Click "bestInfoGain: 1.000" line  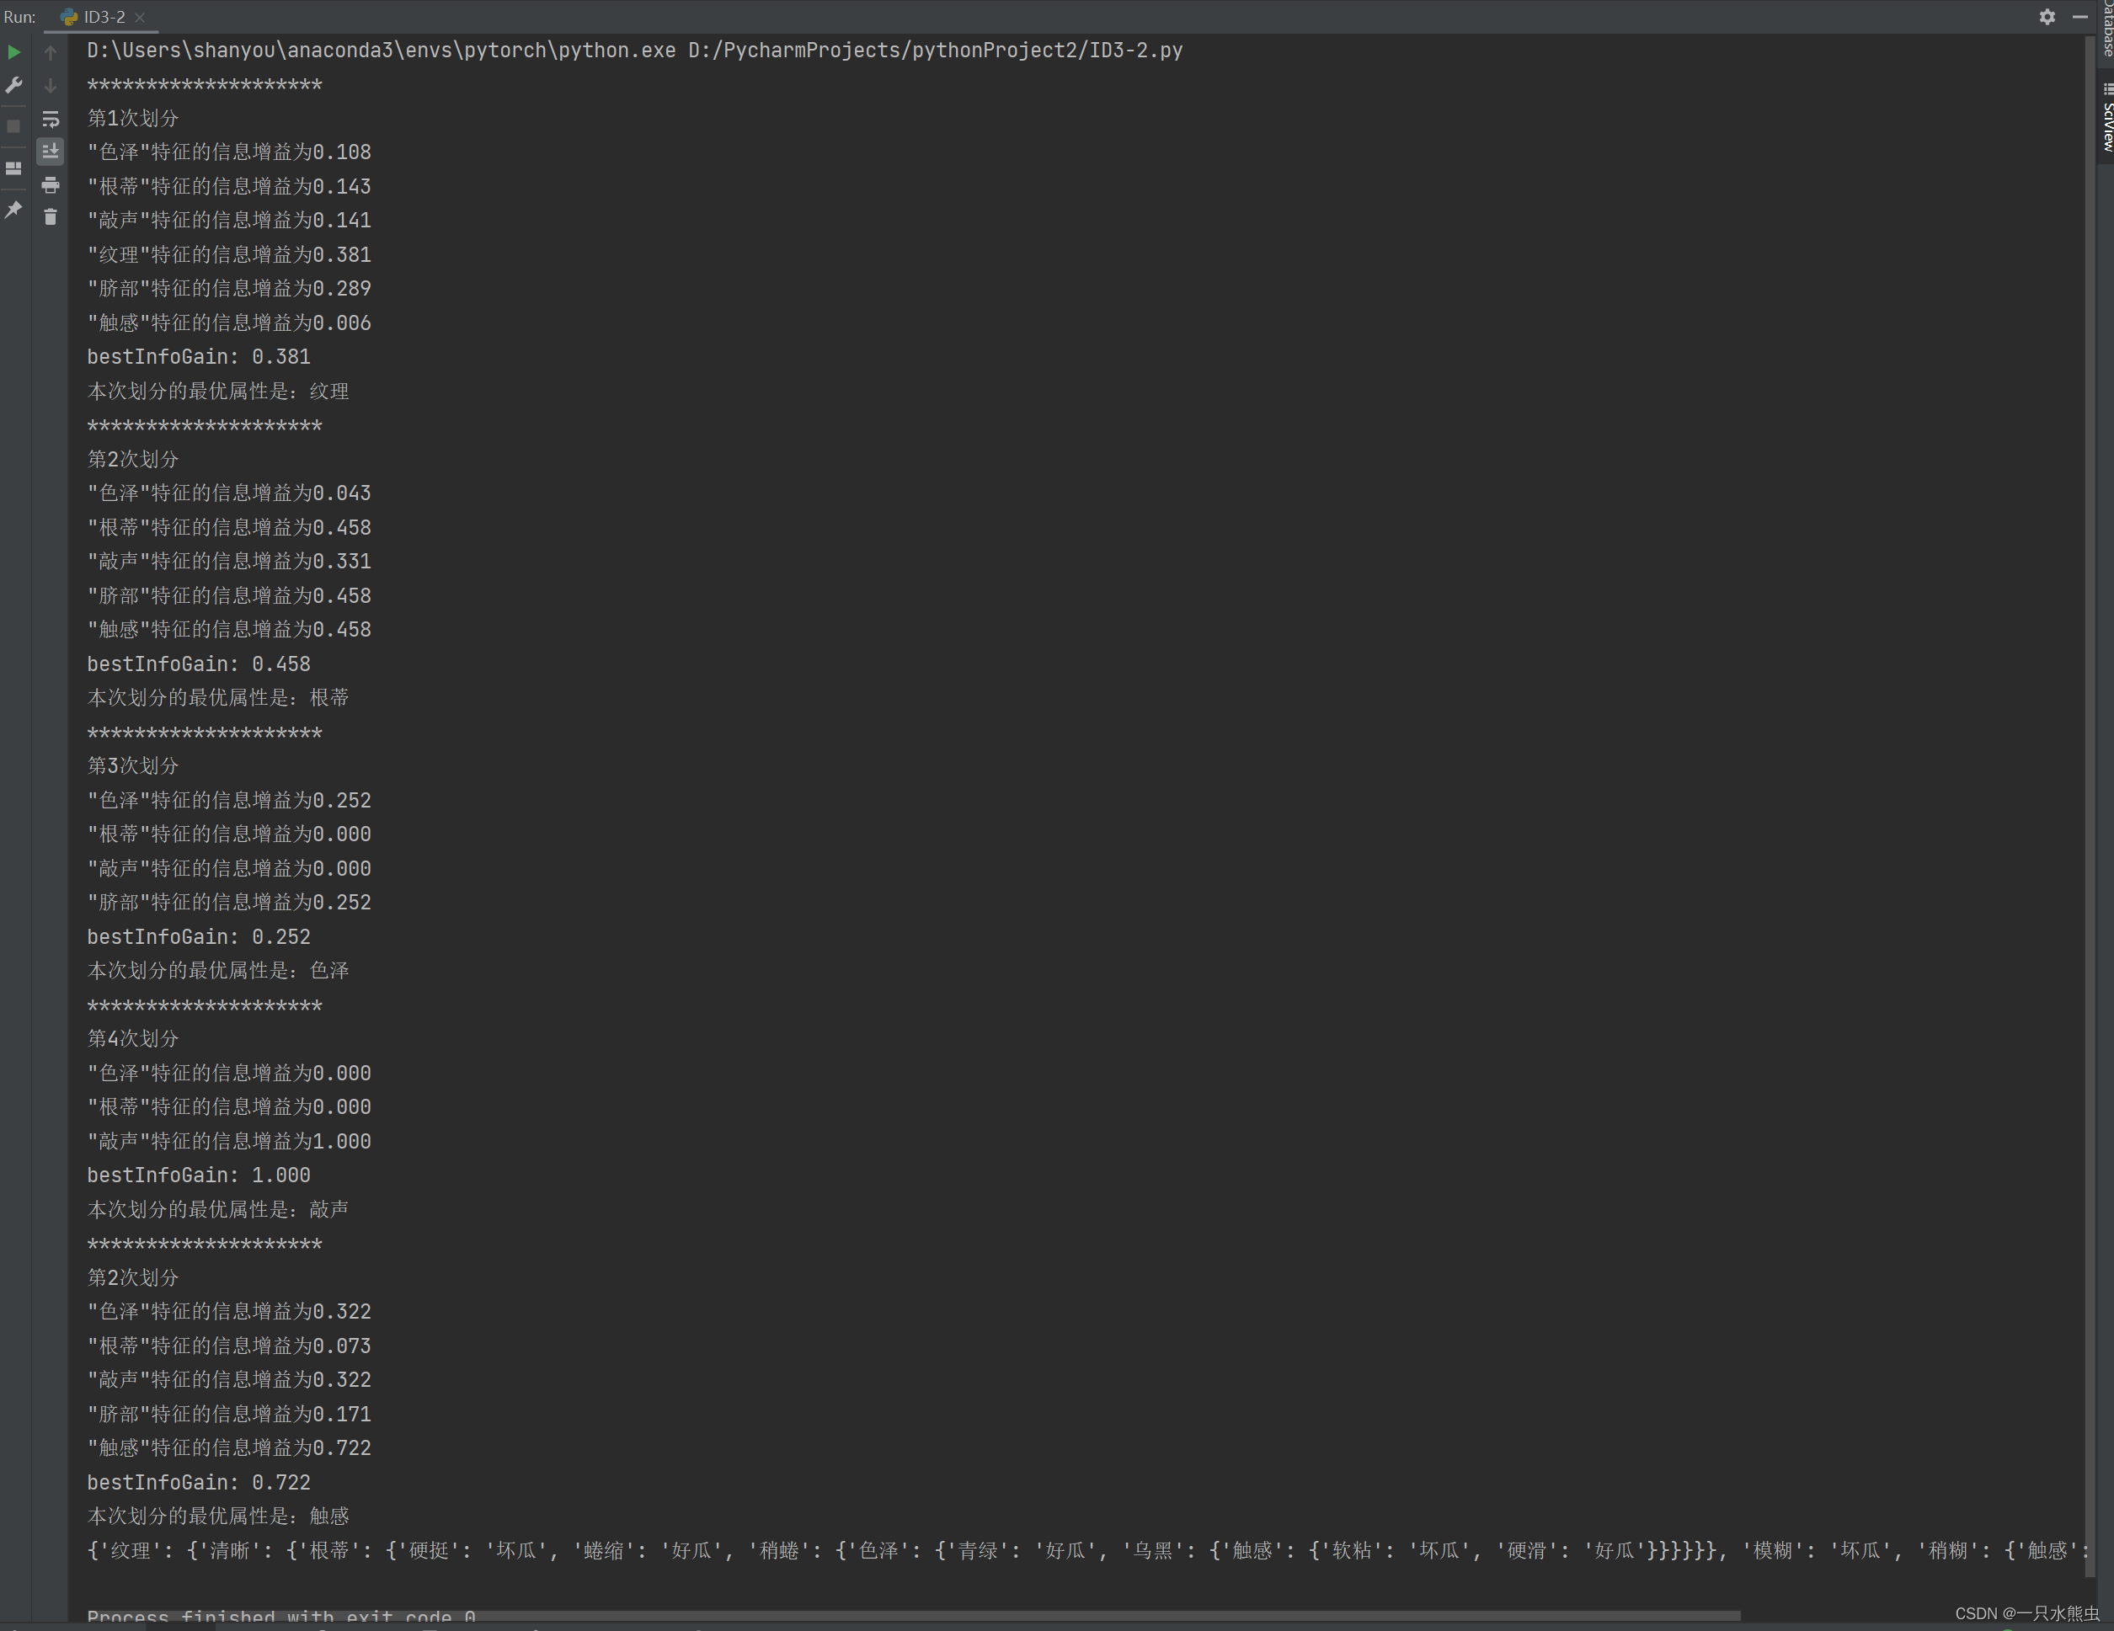[199, 1175]
